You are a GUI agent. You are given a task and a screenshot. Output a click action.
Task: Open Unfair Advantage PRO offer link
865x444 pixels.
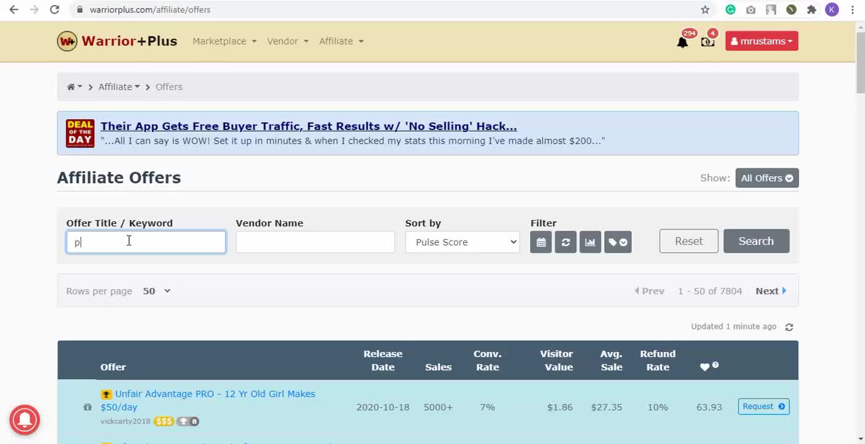point(208,400)
